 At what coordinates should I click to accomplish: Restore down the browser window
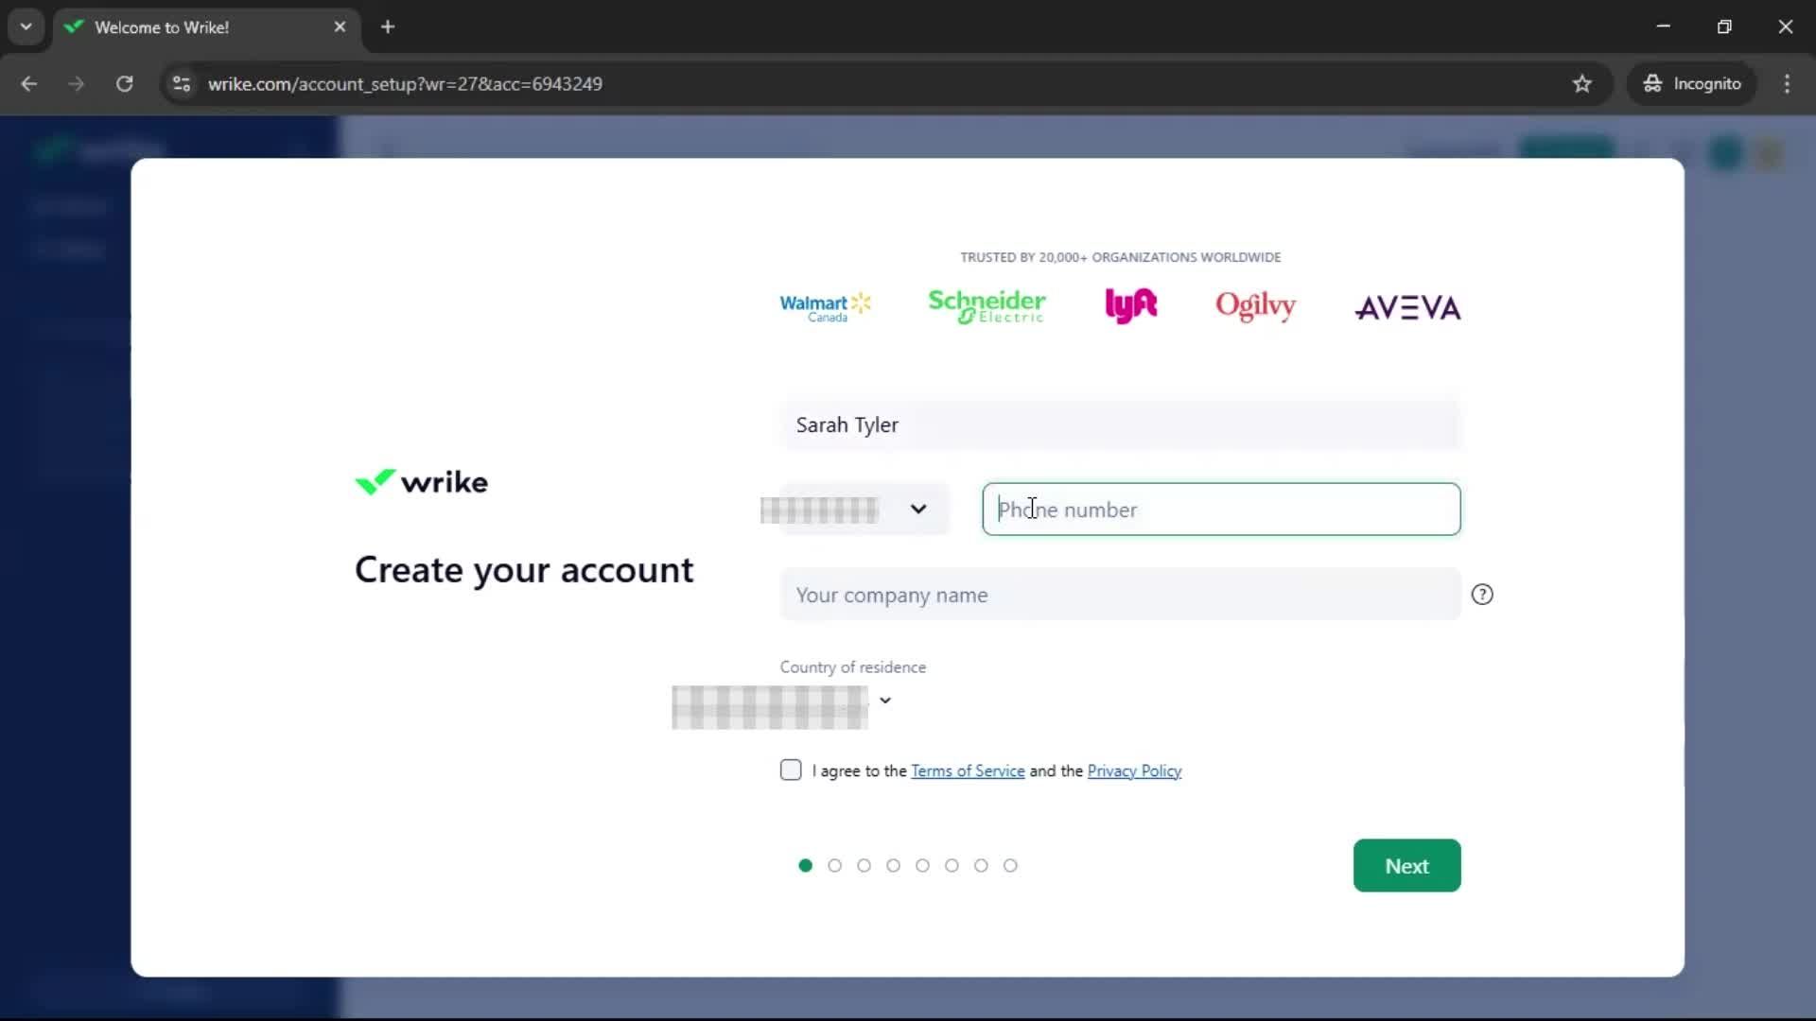click(x=1724, y=26)
